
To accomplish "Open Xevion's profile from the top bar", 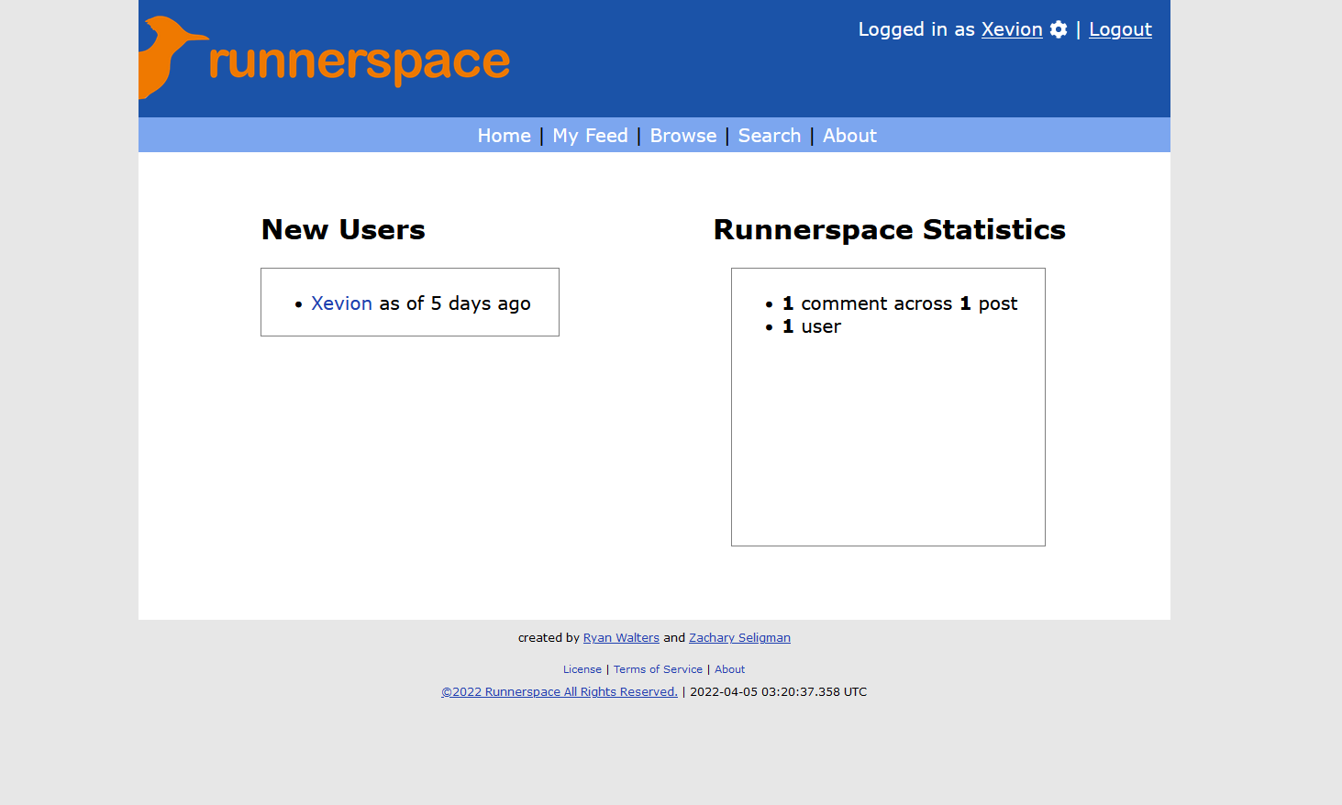I will coord(1011,29).
